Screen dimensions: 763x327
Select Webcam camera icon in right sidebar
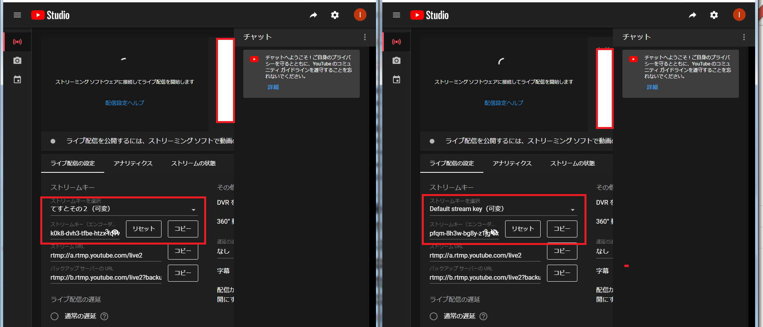tap(397, 60)
